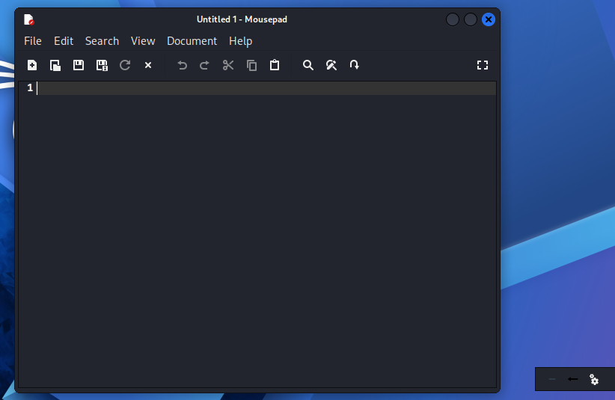
Task: Open the Search menu
Action: (102, 41)
